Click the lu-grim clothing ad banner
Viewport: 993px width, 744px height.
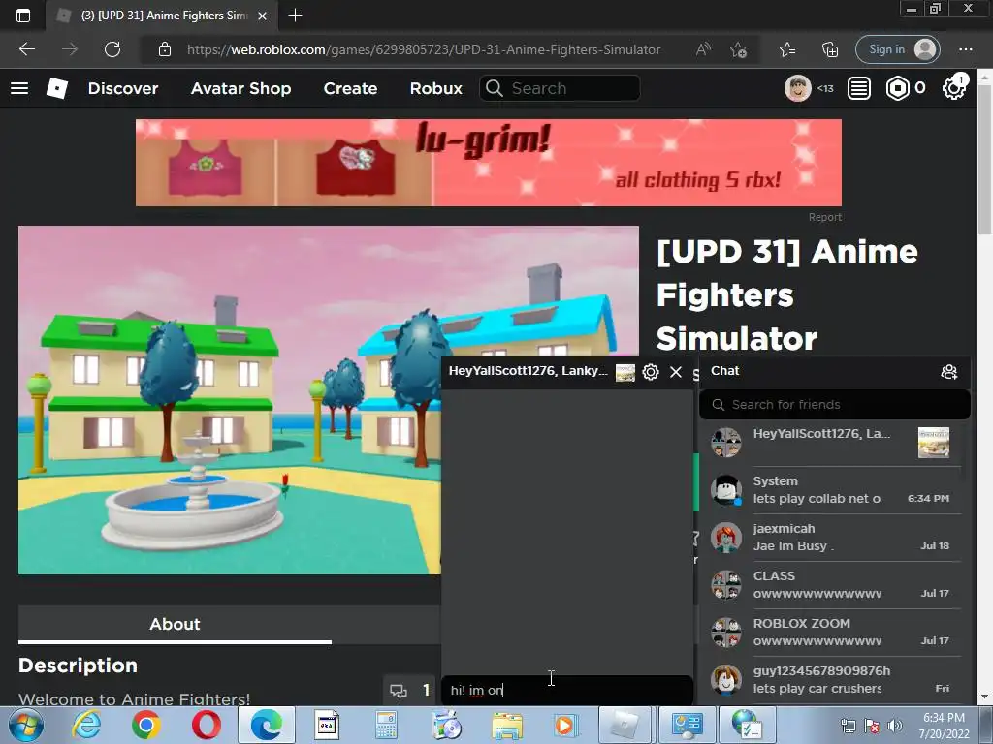click(x=489, y=163)
